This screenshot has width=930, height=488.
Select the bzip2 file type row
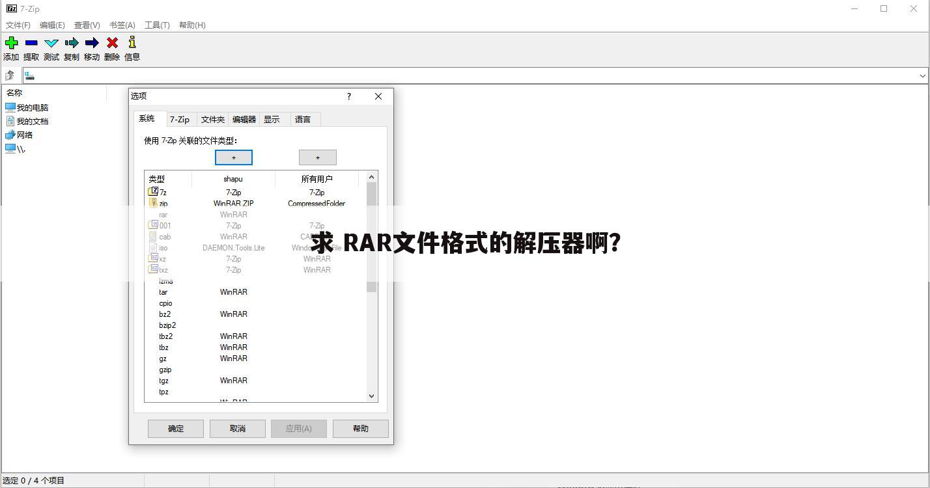(255, 325)
